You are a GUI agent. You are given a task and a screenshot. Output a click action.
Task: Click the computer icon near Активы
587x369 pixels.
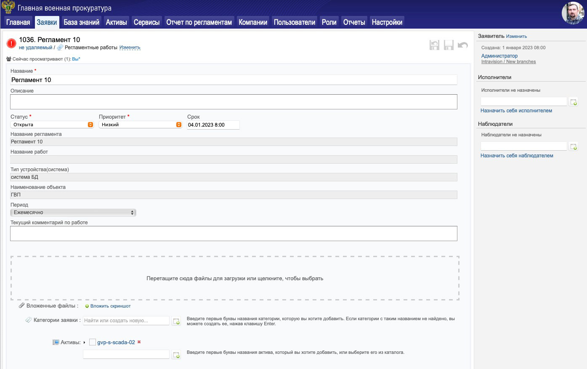56,342
